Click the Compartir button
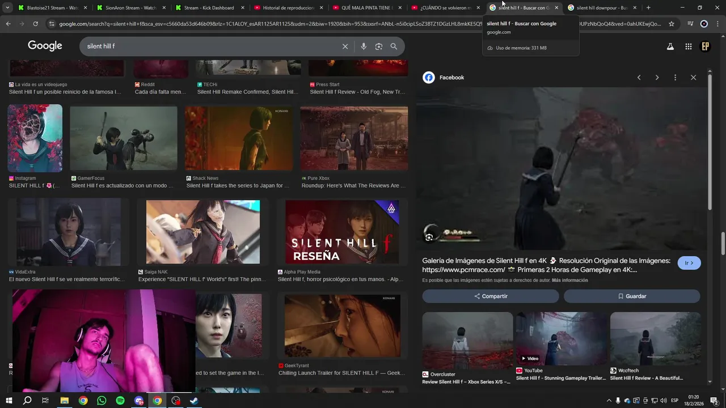726x408 pixels. [491, 296]
